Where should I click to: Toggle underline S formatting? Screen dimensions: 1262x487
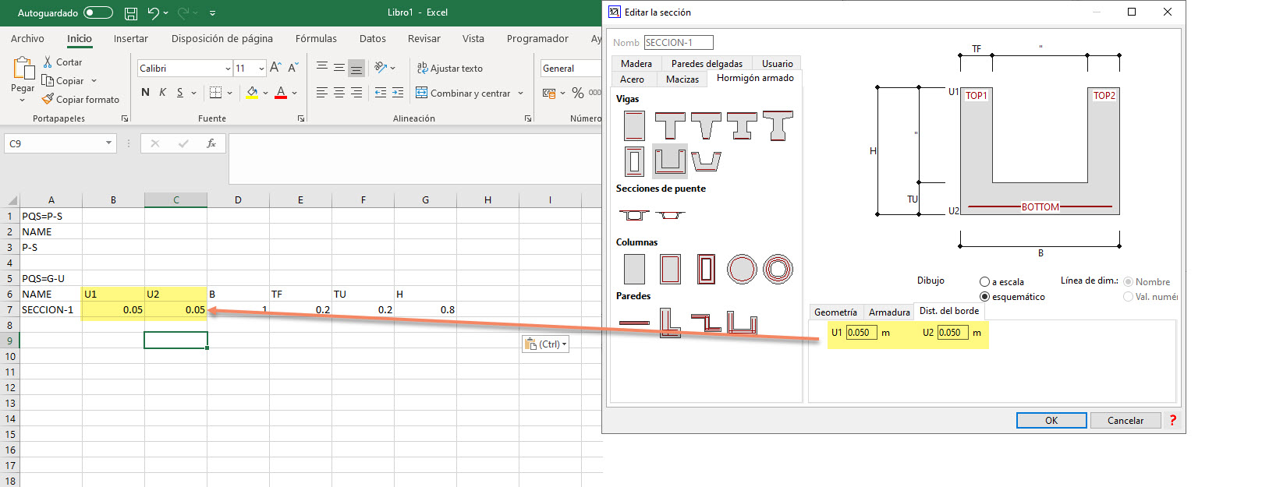click(180, 93)
